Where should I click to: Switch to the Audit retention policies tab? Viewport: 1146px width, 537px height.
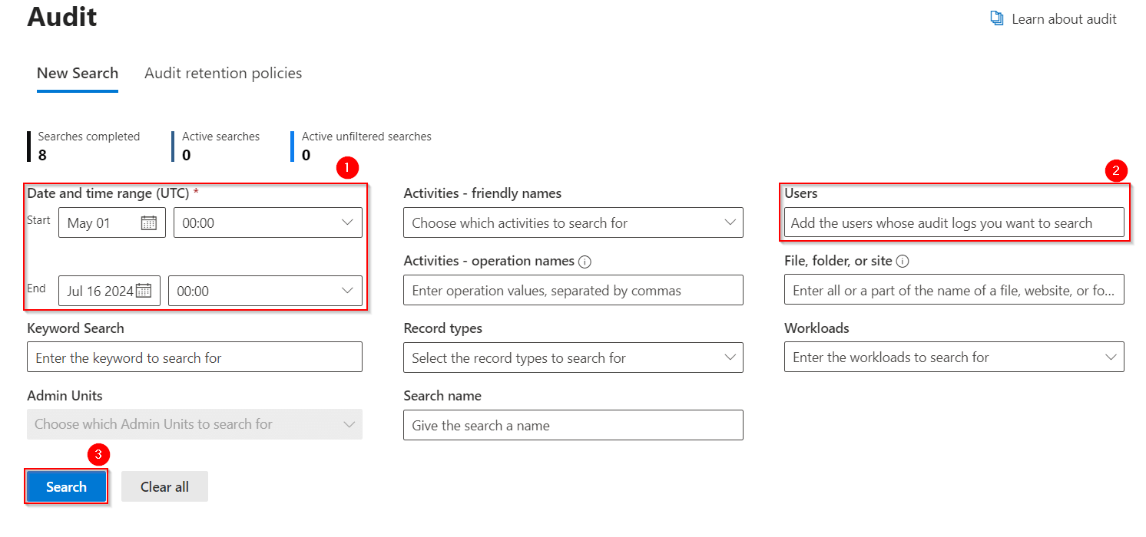(223, 73)
